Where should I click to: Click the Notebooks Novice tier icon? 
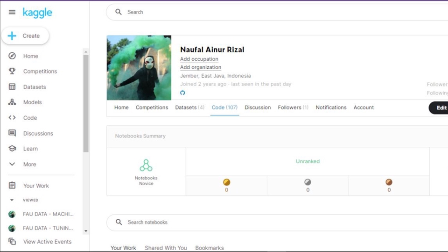(146, 165)
